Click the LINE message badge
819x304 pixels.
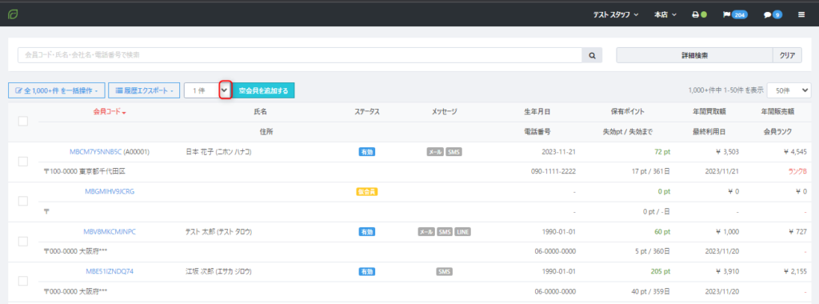462,231
